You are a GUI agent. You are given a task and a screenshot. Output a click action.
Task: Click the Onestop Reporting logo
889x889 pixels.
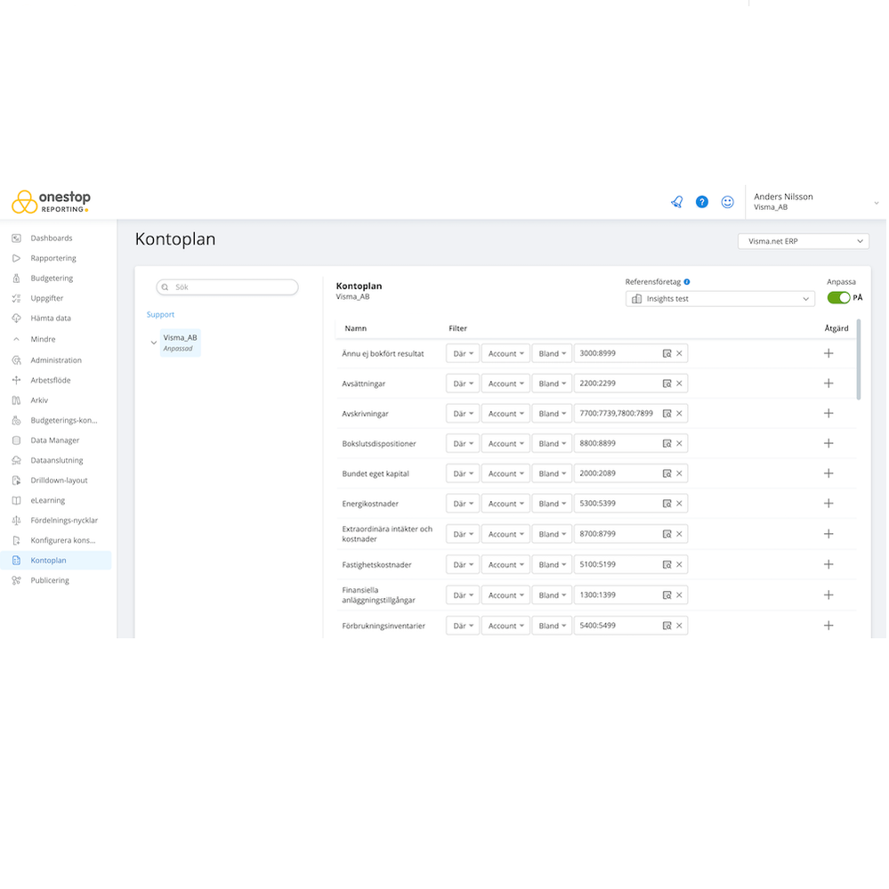51,202
